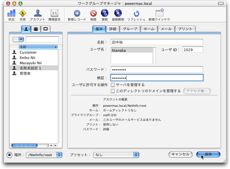
Task: Toggle このディレクトリのドメインを管理する checkbox
Action: [113, 91]
